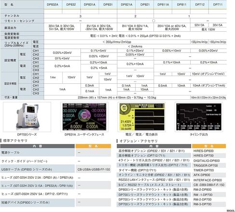Select the DP821A column header
The height and width of the screenshot is (212, 235).
126,4
